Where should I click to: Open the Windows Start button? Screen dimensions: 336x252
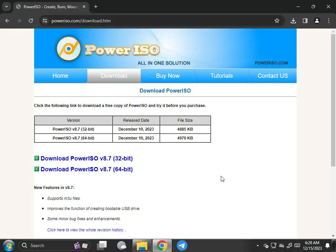pos(9,245)
